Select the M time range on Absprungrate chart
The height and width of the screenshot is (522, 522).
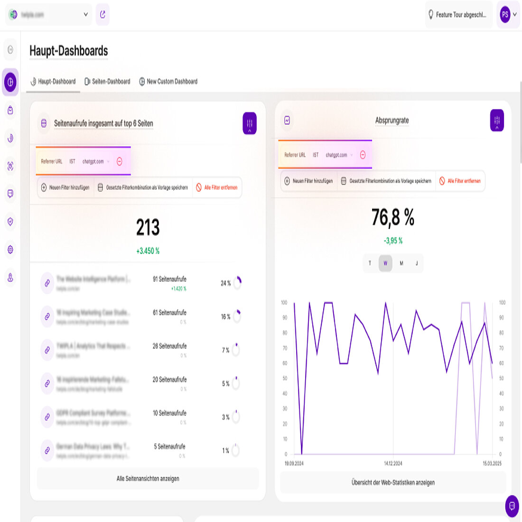pyautogui.click(x=401, y=263)
